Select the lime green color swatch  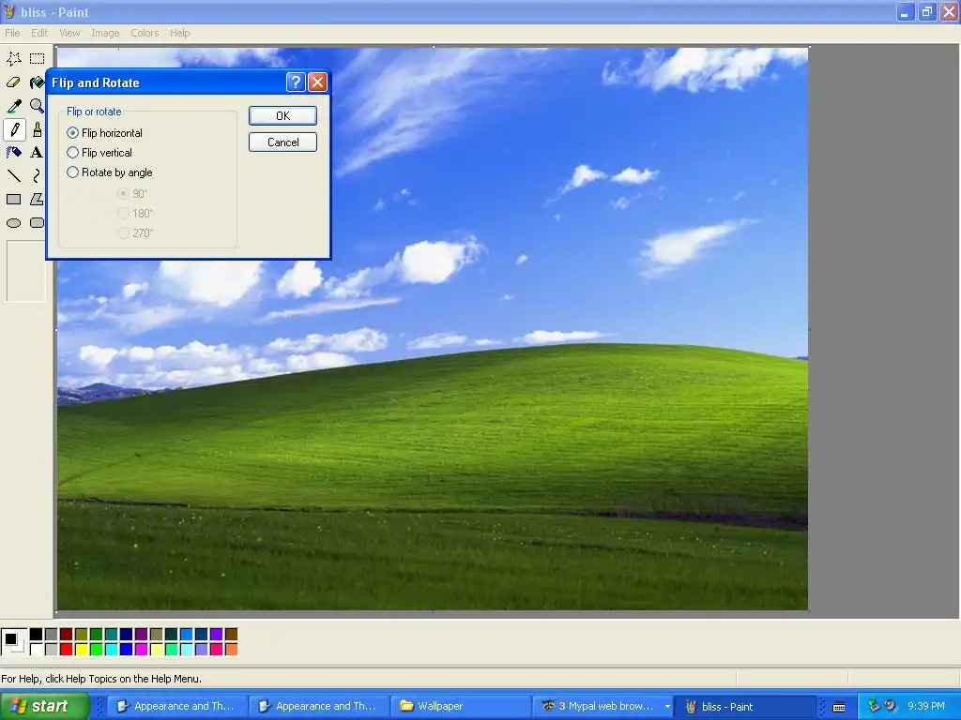[x=97, y=649]
